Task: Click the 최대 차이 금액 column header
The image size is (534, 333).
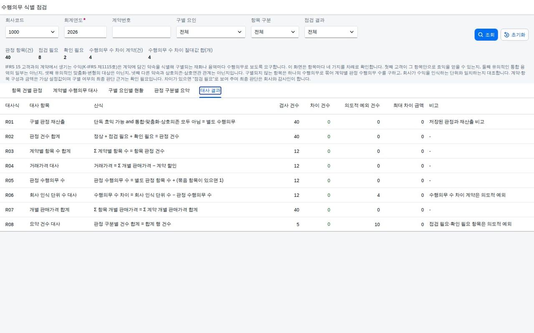Action: 408,106
